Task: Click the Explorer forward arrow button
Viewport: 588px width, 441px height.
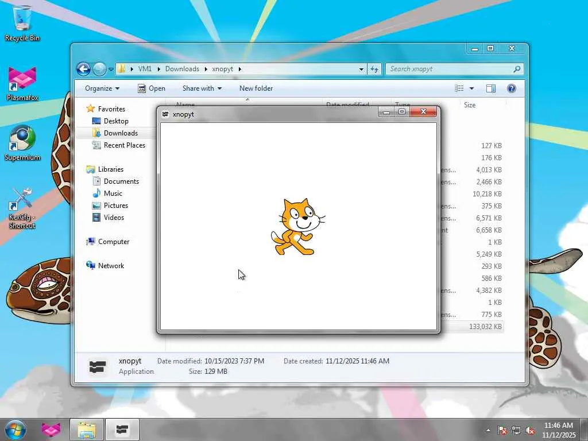Action: (99, 69)
